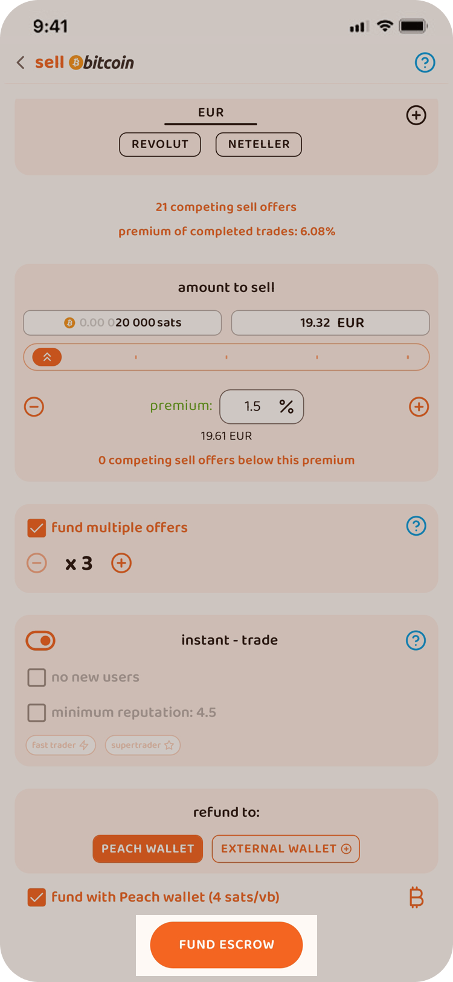Increase the number of offers above x3
Image resolution: width=453 pixels, height=982 pixels.
coord(121,563)
